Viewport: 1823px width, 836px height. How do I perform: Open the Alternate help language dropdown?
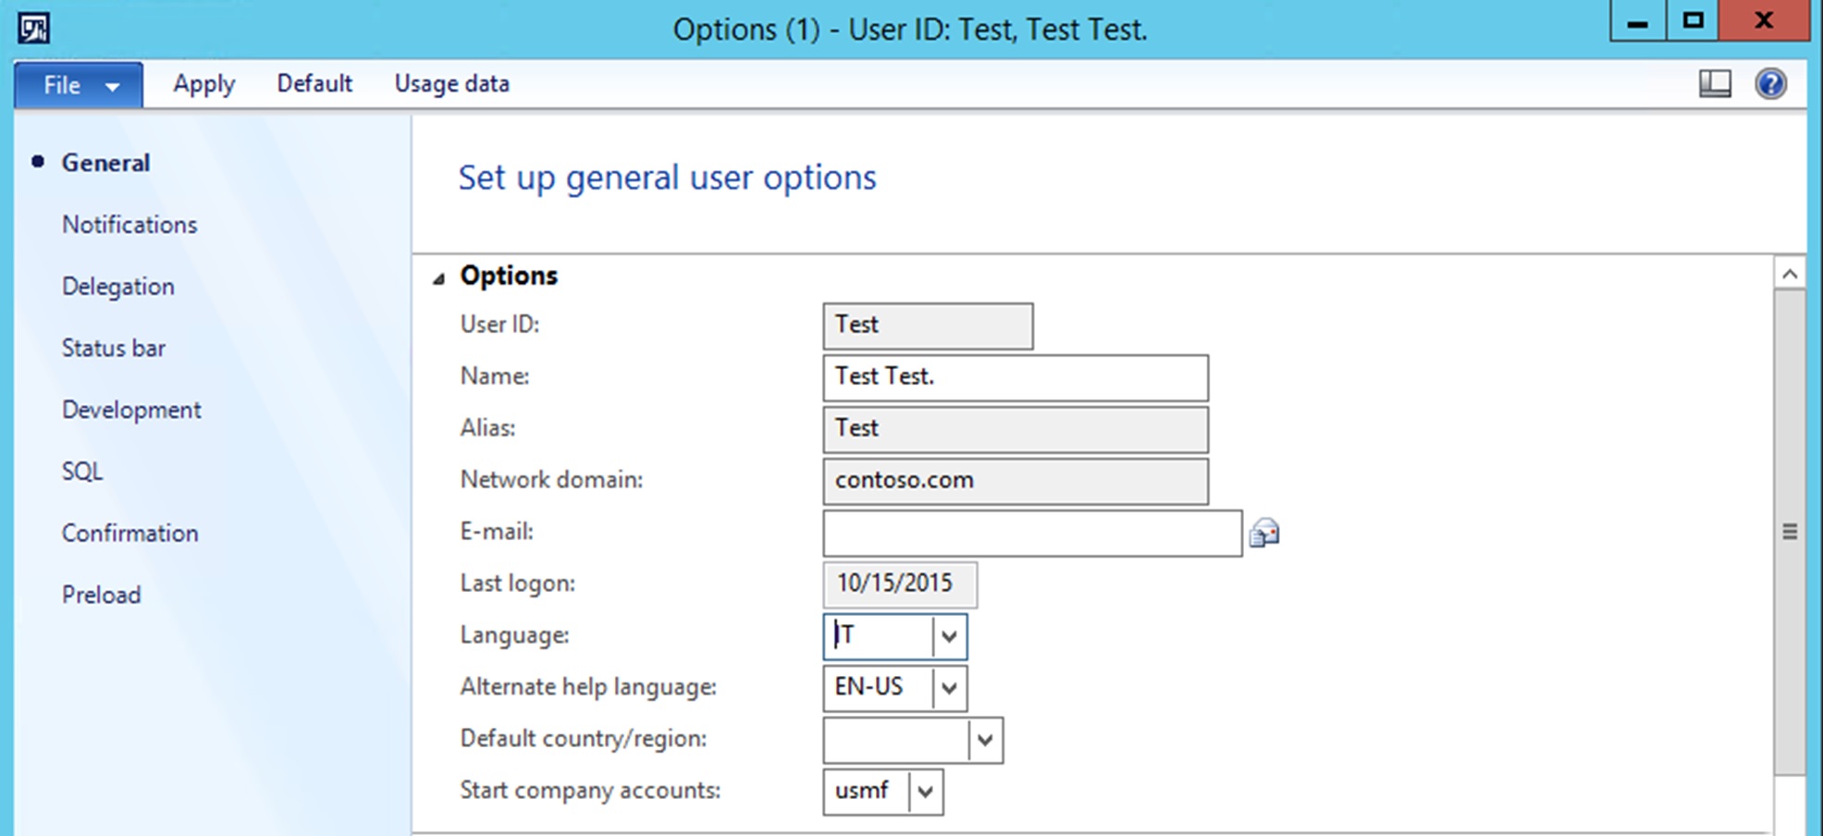[949, 688]
